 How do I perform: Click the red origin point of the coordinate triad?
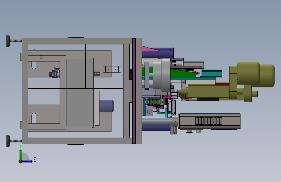tap(20, 162)
